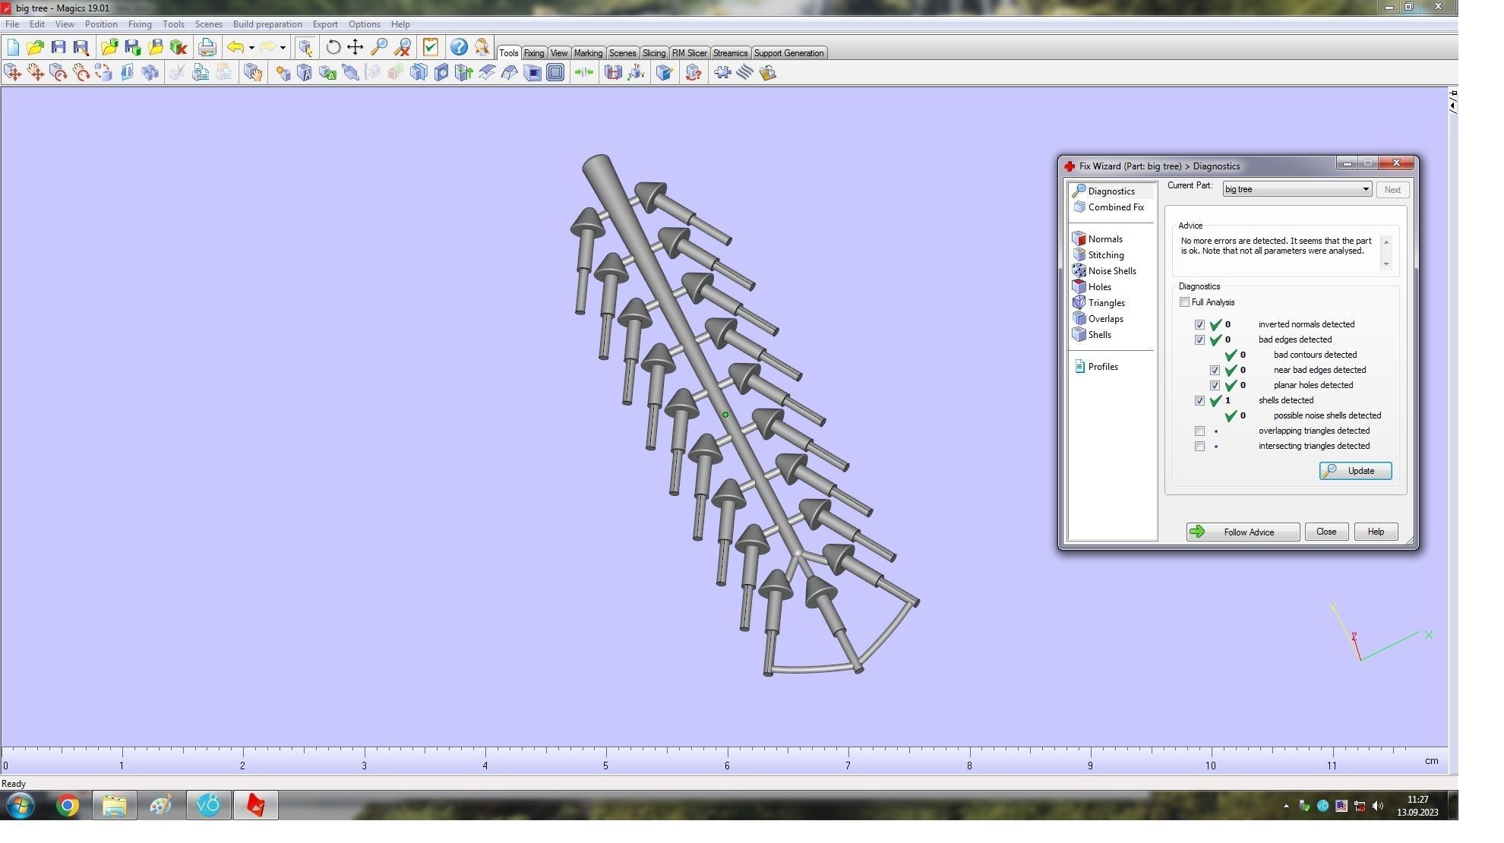Click the Undo arrow icon
The height and width of the screenshot is (843, 1504).
[235, 47]
